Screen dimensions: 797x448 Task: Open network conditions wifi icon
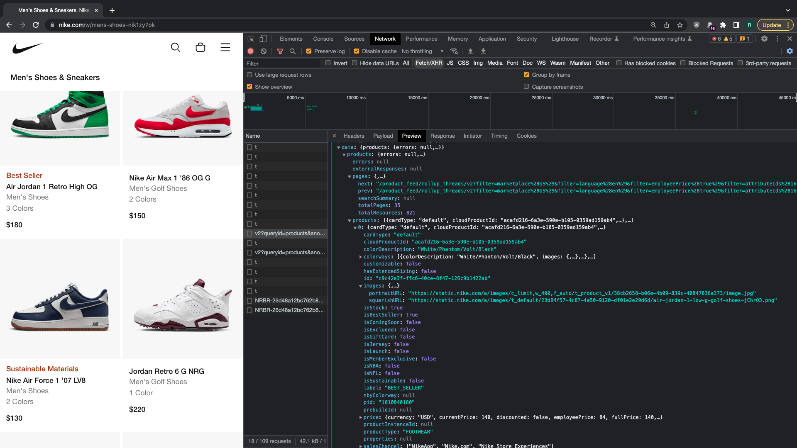click(454, 51)
